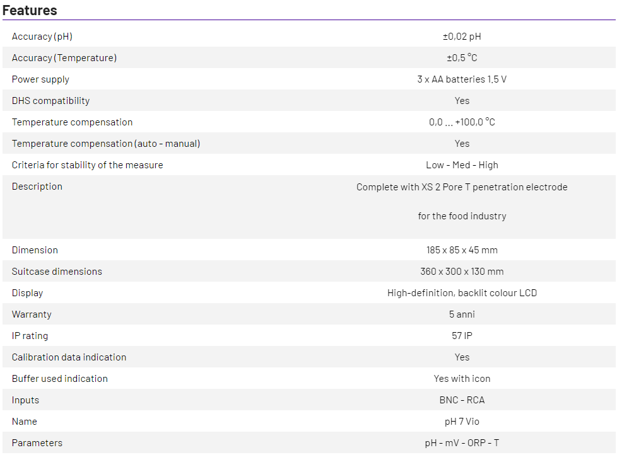Click Temperature compensation (auto - manual) label
This screenshot has width=617, height=455.
click(x=106, y=144)
